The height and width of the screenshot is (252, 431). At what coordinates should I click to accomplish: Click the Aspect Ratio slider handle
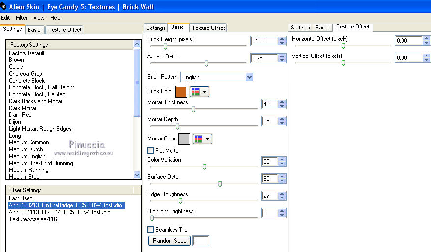click(x=206, y=63)
